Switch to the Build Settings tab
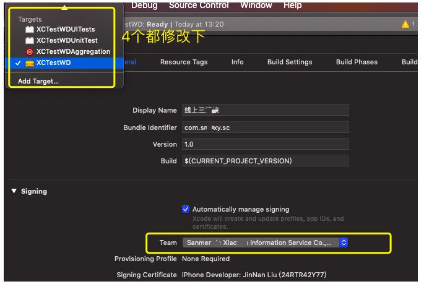This screenshot has height=284, width=424. [290, 62]
